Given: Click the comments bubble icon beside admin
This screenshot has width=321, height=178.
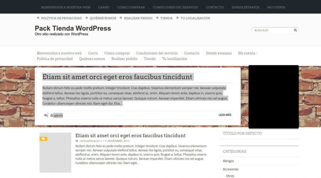Looking at the screenshot, I should click(46, 115).
